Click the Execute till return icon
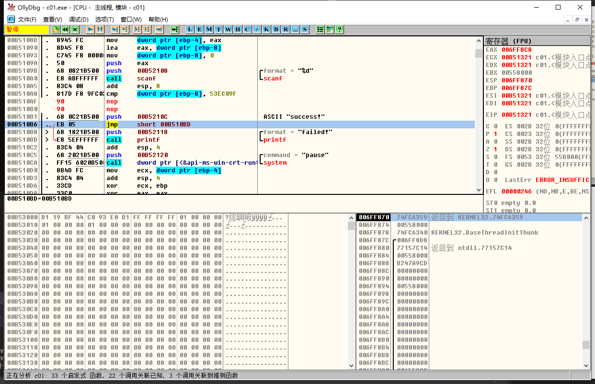Screen dimensions: 595x384 [x=159, y=29]
